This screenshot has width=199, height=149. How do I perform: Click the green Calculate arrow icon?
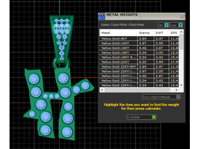click(154, 117)
